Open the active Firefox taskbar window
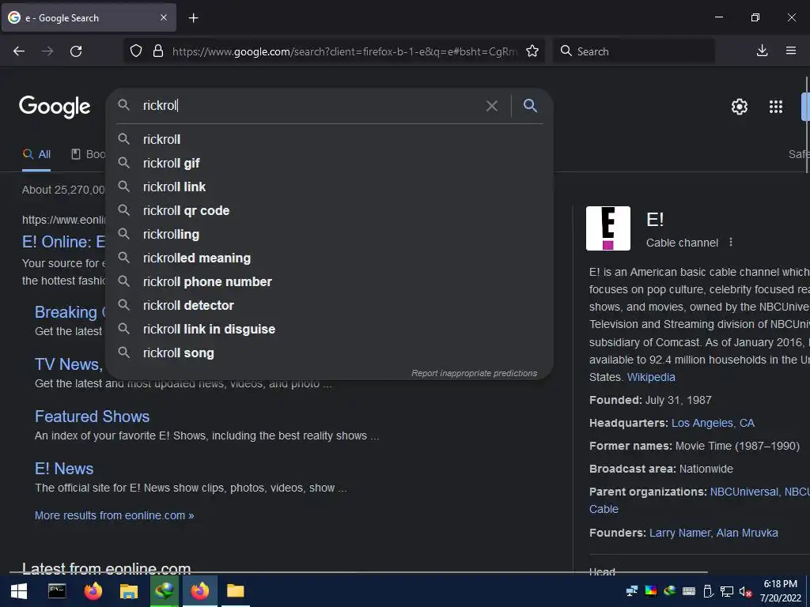Image resolution: width=810 pixels, height=607 pixels. click(x=200, y=591)
